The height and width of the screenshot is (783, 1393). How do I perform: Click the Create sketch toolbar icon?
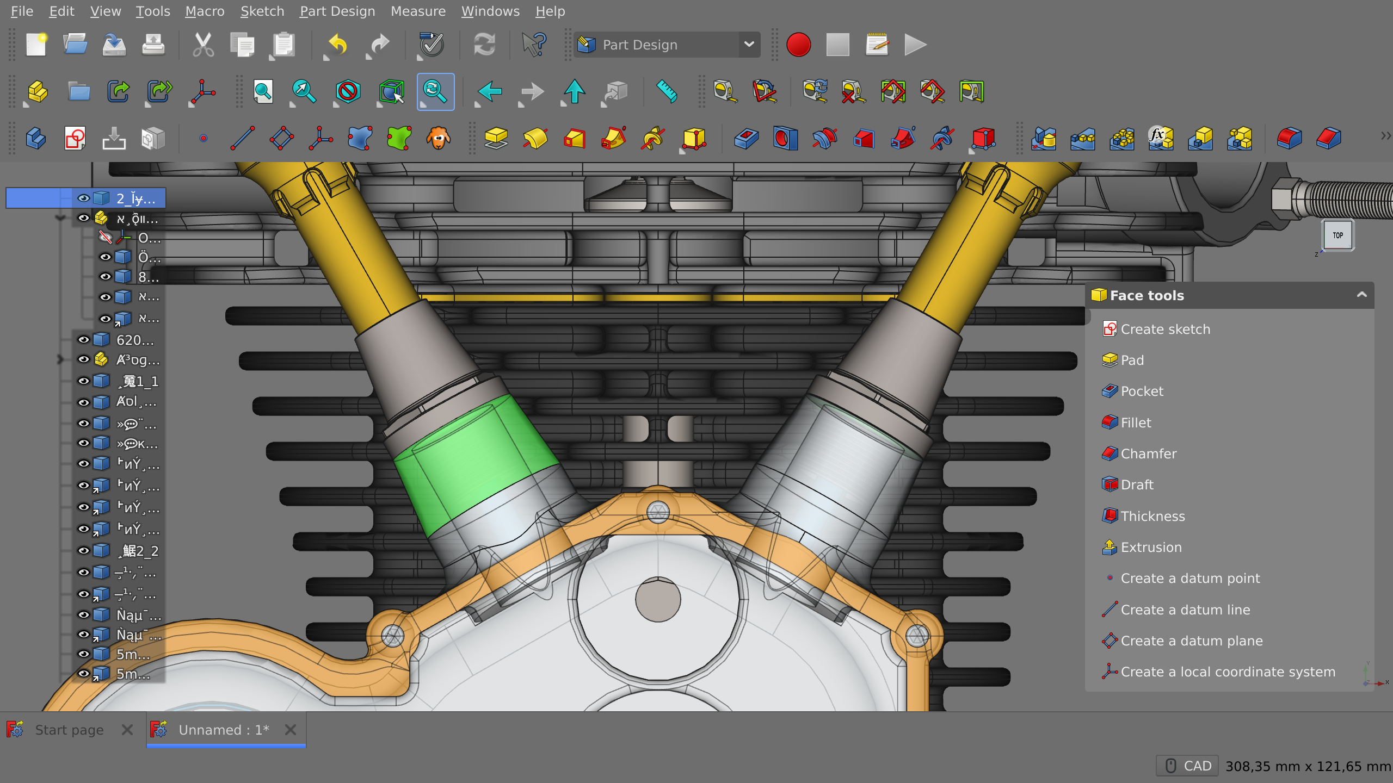pos(75,138)
